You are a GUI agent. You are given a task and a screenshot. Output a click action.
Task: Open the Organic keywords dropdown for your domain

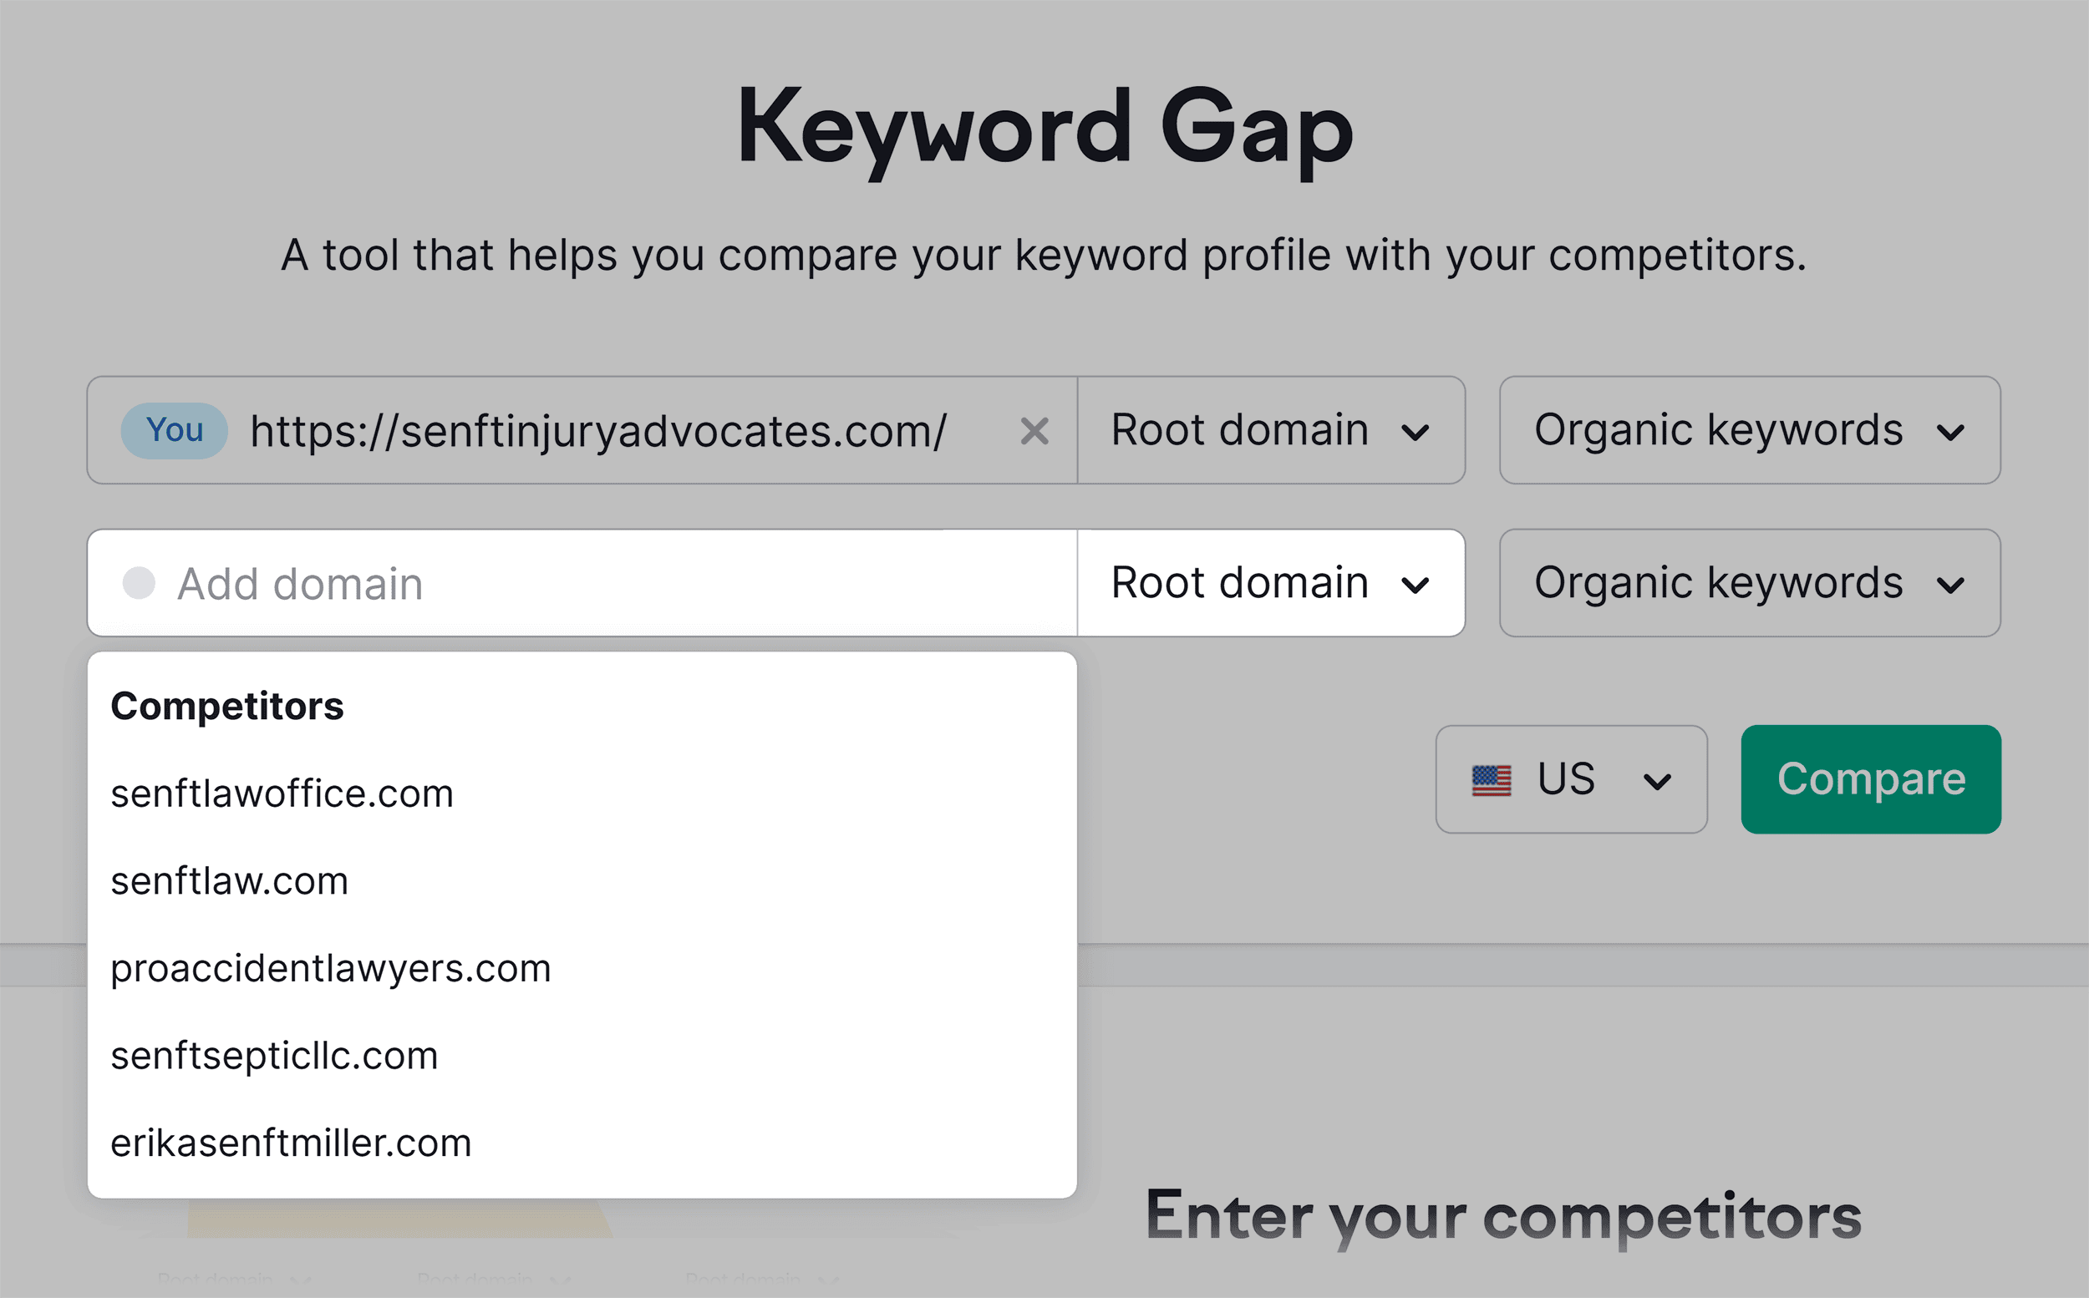pyautogui.click(x=1749, y=431)
